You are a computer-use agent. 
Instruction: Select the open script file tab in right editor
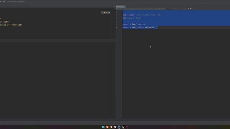pyautogui.click(x=121, y=6)
